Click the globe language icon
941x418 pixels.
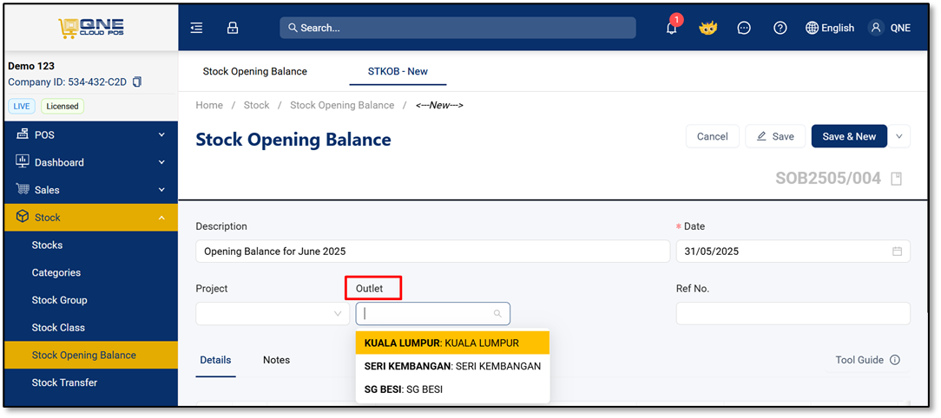point(812,28)
